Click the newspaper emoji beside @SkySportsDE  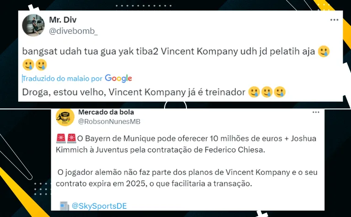[x=64, y=206]
